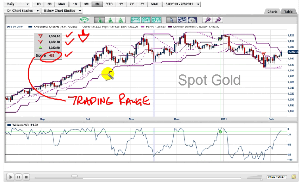This screenshot has height=184, width=301.
Task: Switch to the Charts tab
Action: point(272,12)
